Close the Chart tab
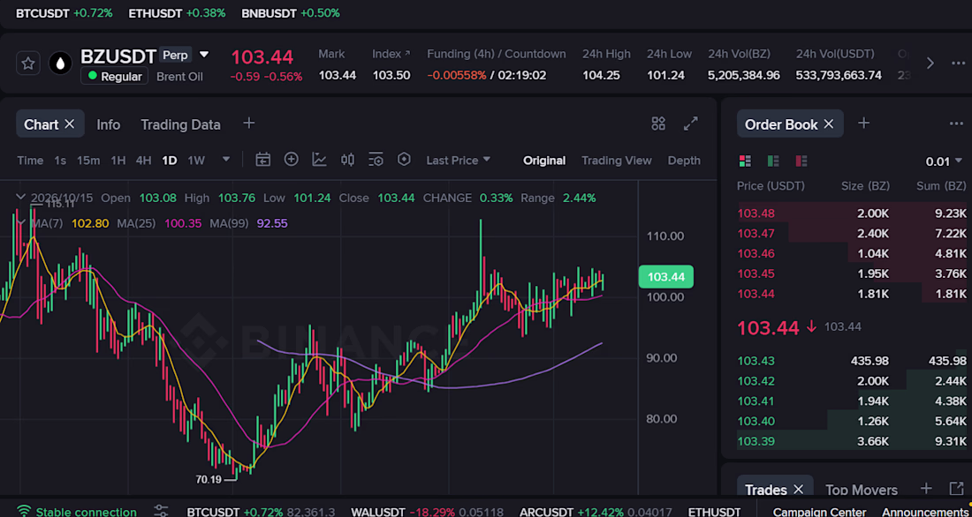 [70, 124]
